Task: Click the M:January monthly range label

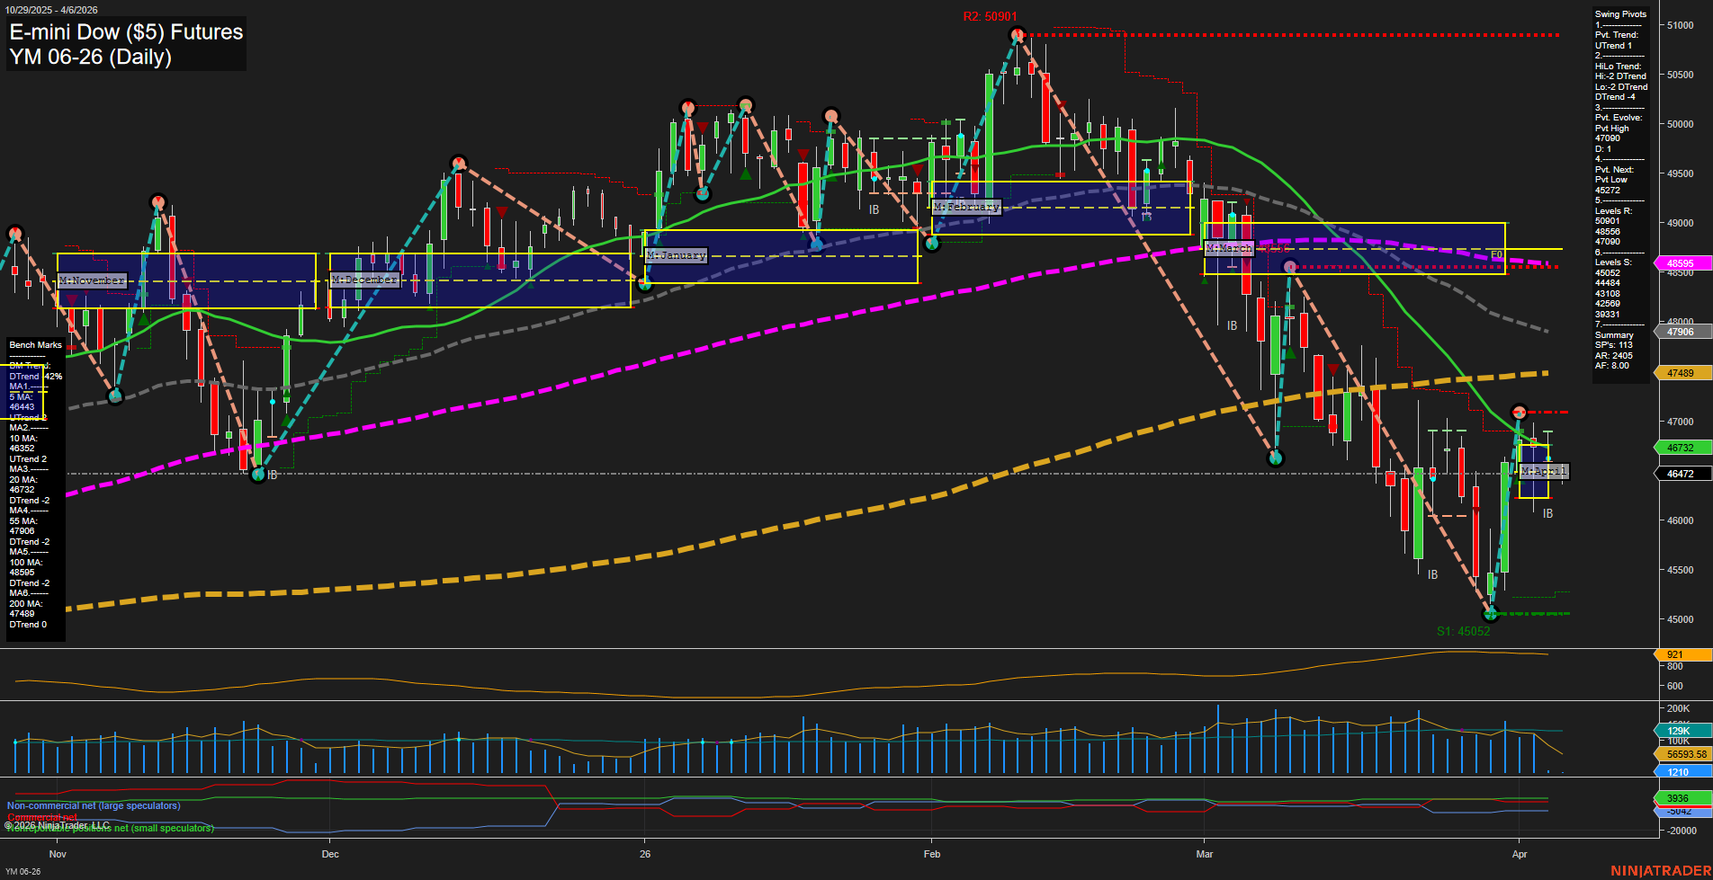Action: point(677,255)
